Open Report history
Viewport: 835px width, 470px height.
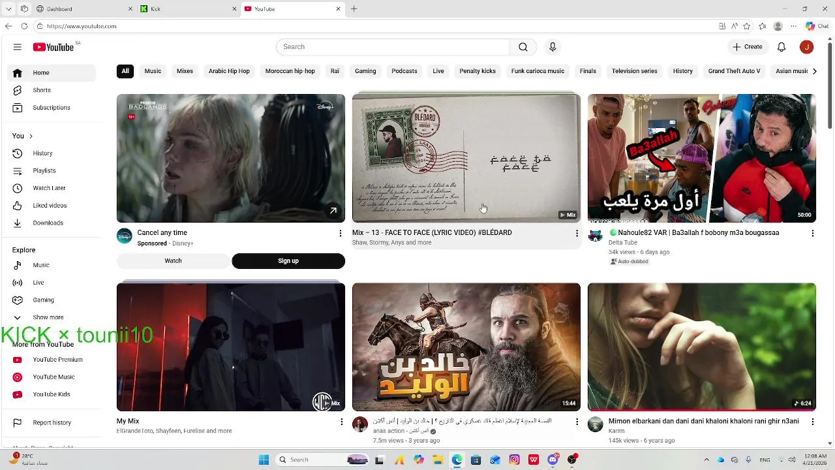pyautogui.click(x=52, y=423)
